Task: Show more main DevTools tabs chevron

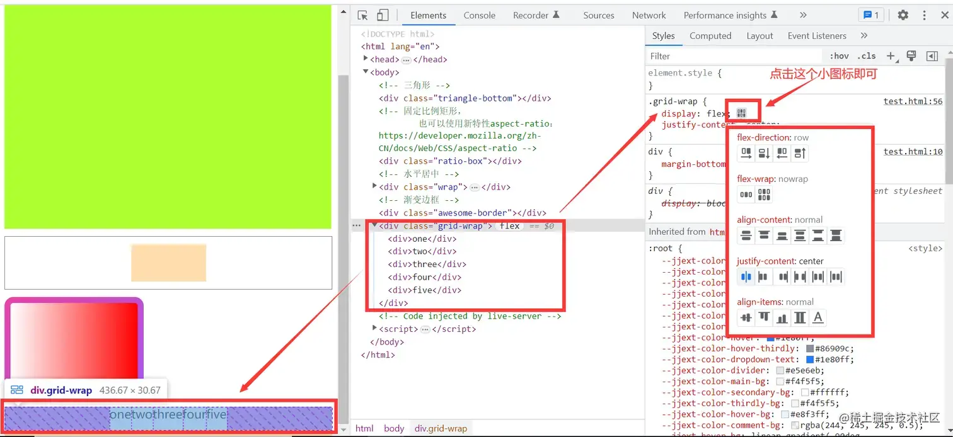Action: point(803,15)
